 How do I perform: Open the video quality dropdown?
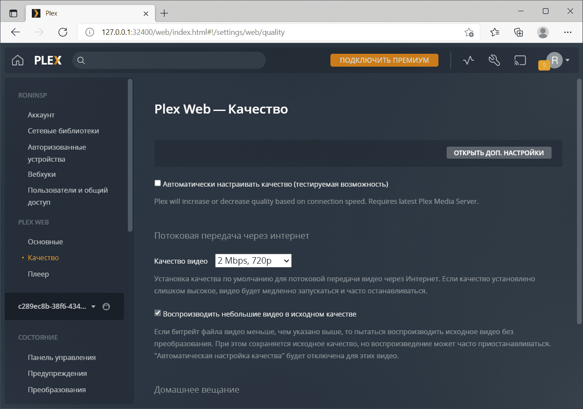pyautogui.click(x=253, y=261)
